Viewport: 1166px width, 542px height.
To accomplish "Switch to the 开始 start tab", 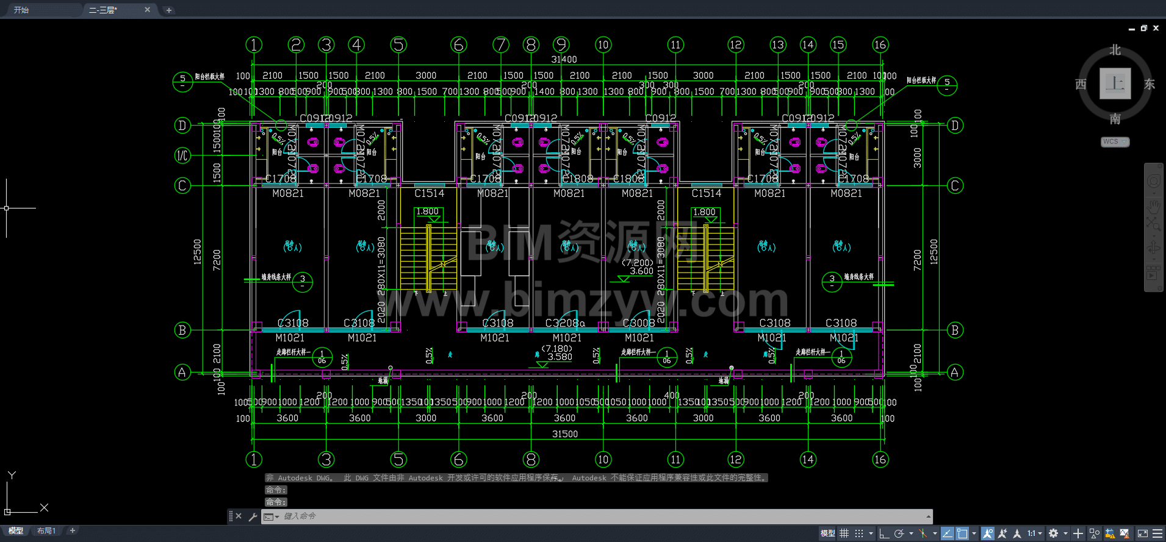I will (x=21, y=10).
